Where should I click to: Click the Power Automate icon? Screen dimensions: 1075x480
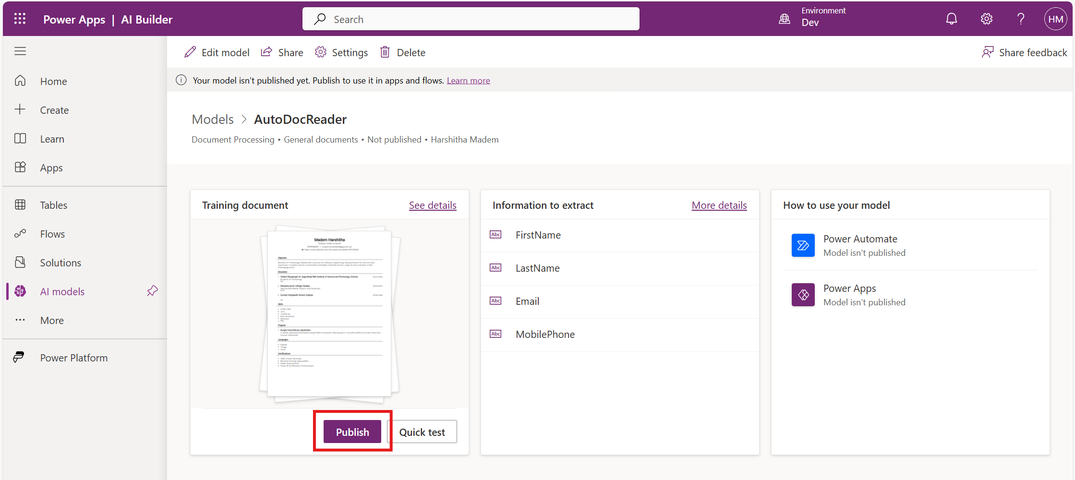803,245
